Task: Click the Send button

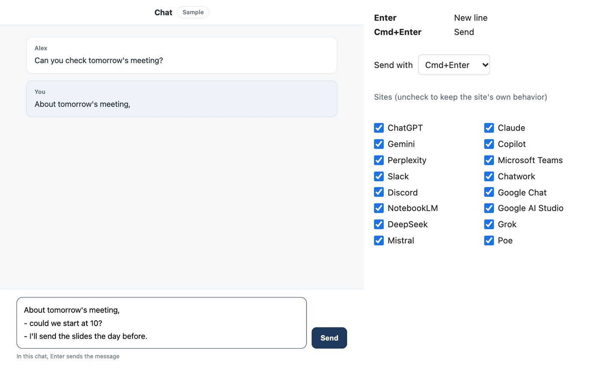Action: [329, 338]
